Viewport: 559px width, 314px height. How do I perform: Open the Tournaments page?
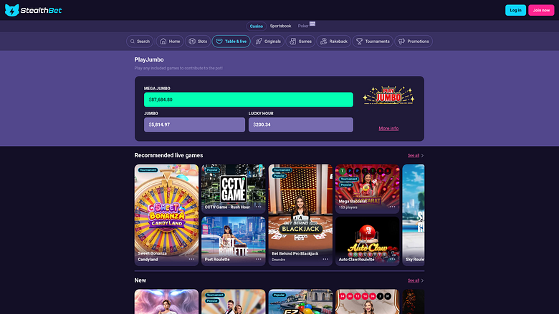[x=373, y=41]
